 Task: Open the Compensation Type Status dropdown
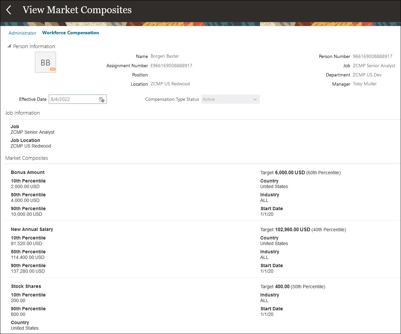(x=230, y=99)
